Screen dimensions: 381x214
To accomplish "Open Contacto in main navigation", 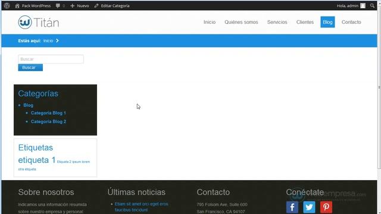I will point(351,22).
